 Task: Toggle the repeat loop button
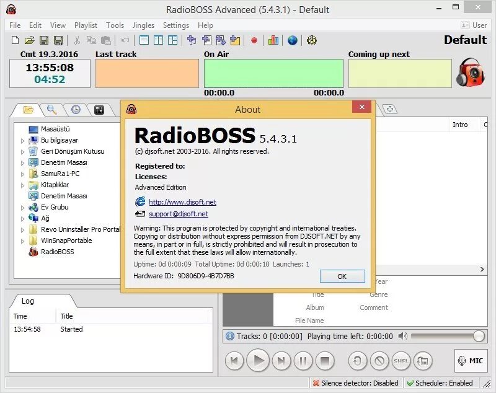pyautogui.click(x=358, y=360)
